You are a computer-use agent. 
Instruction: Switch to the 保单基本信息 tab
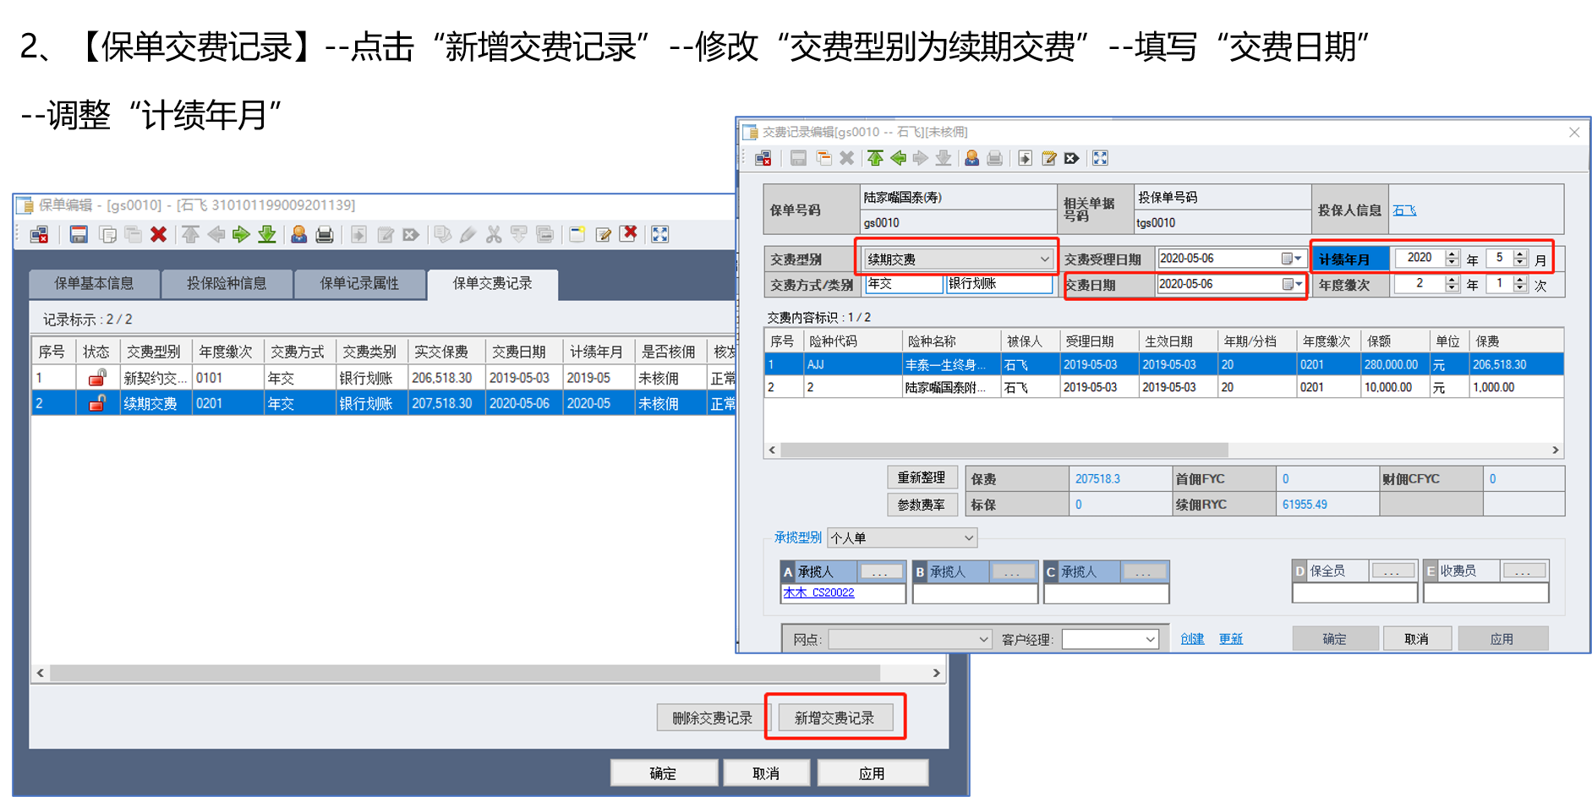pyautogui.click(x=94, y=283)
